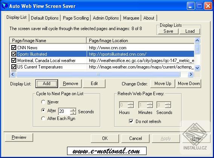
Task: Click the refresh Minutes field
Action: pos(143,105)
